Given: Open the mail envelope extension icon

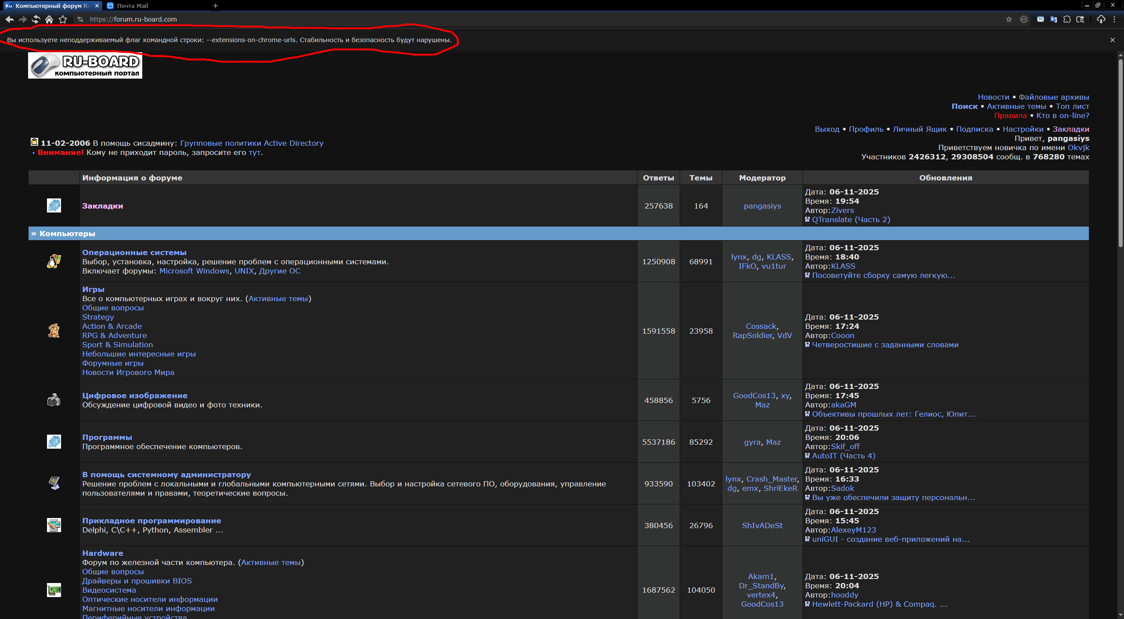Looking at the screenshot, I should pyautogui.click(x=1040, y=19).
